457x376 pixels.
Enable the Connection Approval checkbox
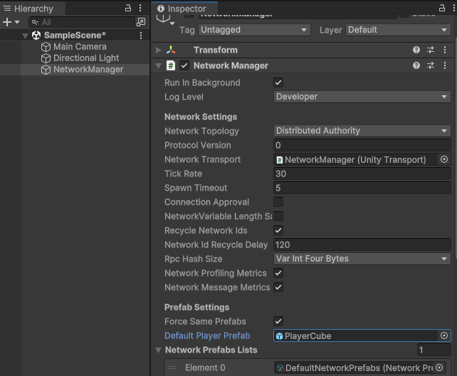(278, 203)
